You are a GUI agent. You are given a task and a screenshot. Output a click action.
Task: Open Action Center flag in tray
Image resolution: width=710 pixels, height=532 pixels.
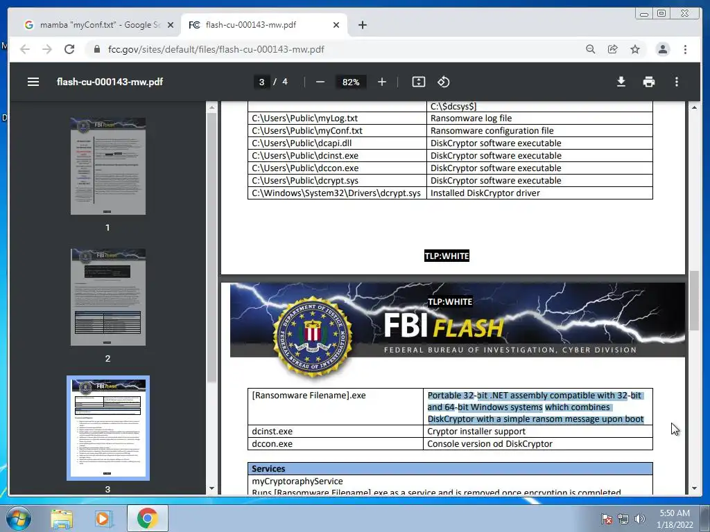tap(606, 519)
